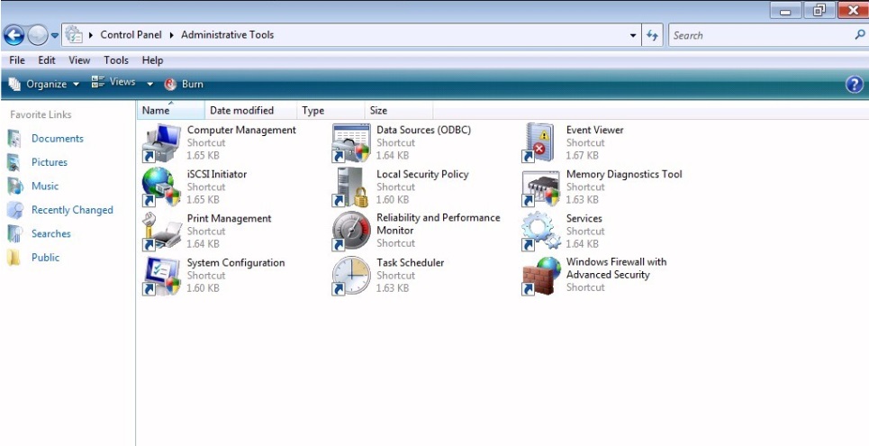Open the Tools menu
The width and height of the screenshot is (869, 446).
point(116,60)
